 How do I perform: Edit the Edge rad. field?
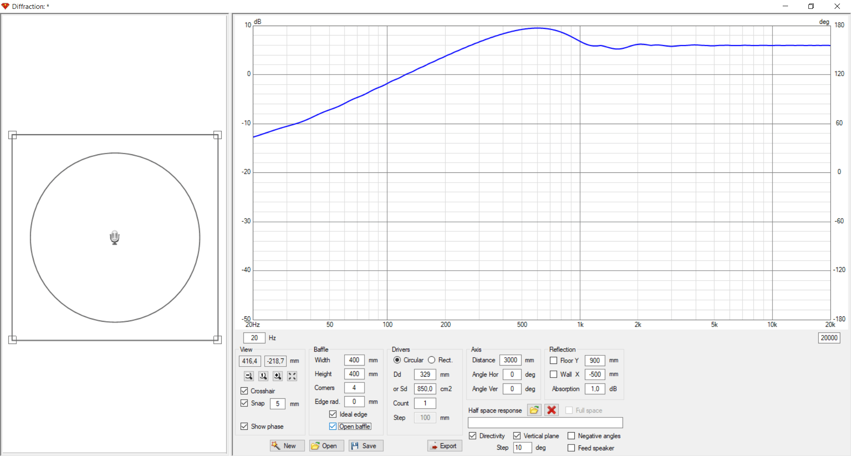tap(354, 401)
